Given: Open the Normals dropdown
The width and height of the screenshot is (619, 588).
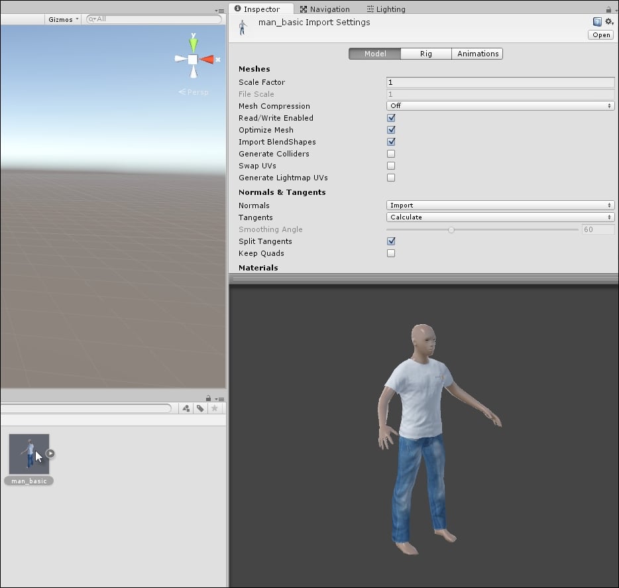Looking at the screenshot, I should (500, 205).
